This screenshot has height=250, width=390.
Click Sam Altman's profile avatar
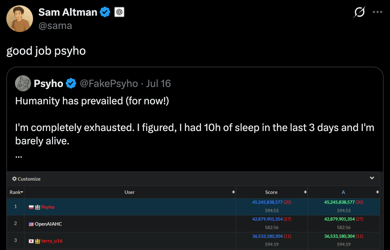pyautogui.click(x=20, y=19)
